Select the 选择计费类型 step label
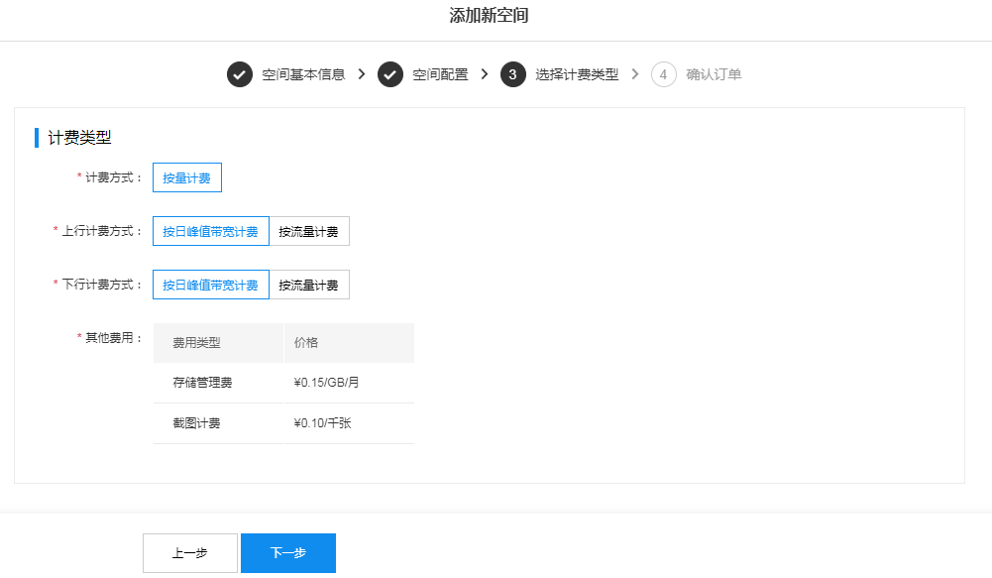The width and height of the screenshot is (992, 578). [577, 74]
